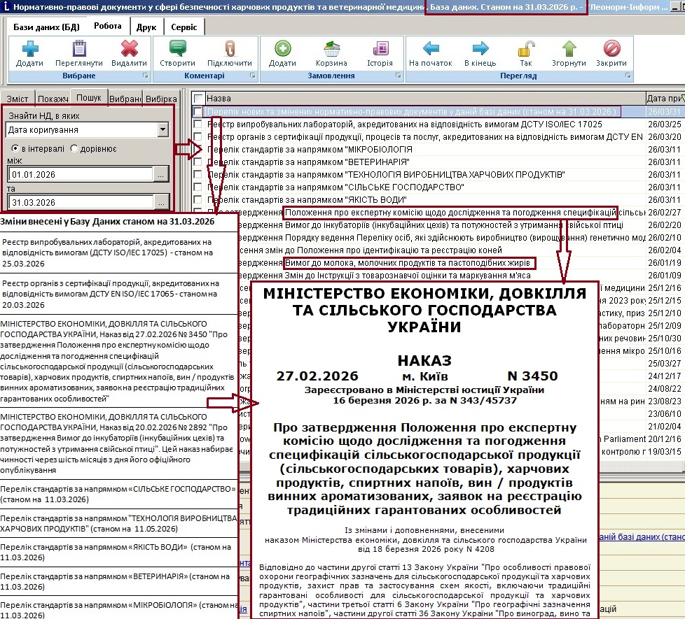Viewport: 685px width, 619px height.
Task: Open date picker for 01.01.2026 field
Action: [161, 175]
